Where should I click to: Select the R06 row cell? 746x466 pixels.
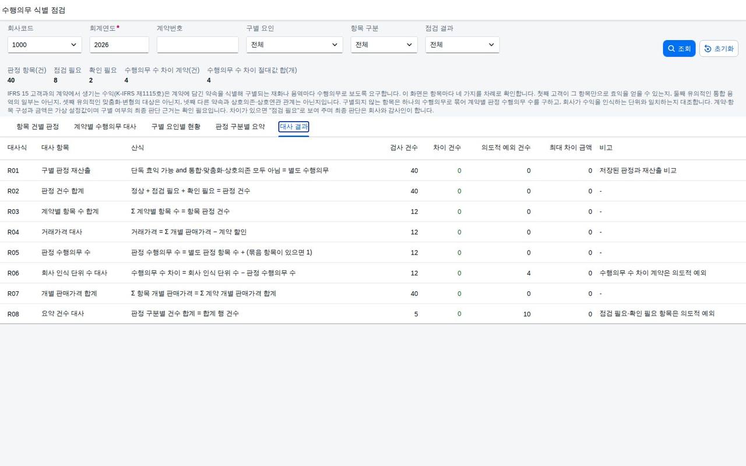point(13,273)
